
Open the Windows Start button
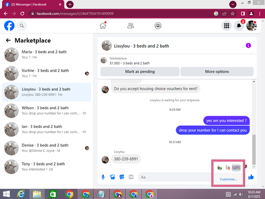click(x=6, y=194)
